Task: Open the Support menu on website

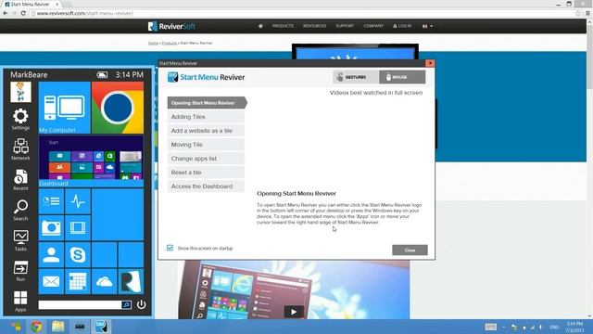Action: pyautogui.click(x=345, y=26)
